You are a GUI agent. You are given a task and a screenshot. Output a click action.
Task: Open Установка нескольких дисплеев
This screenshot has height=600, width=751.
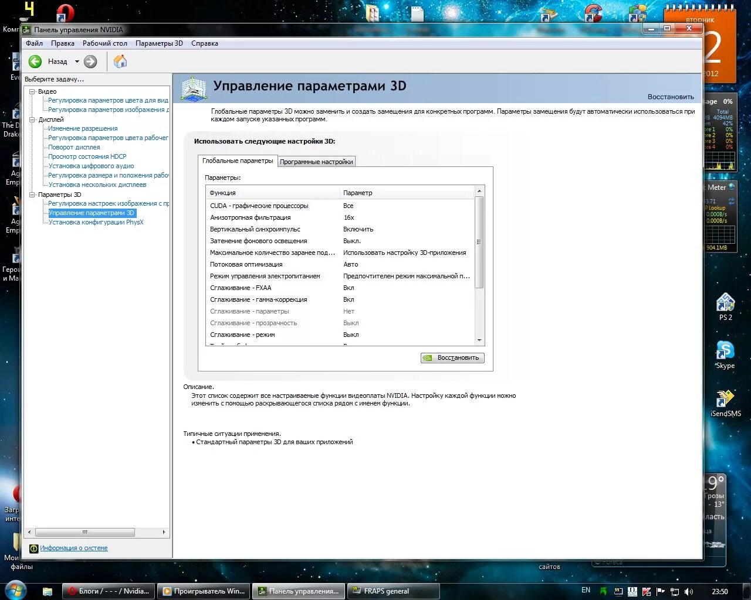[x=97, y=185]
